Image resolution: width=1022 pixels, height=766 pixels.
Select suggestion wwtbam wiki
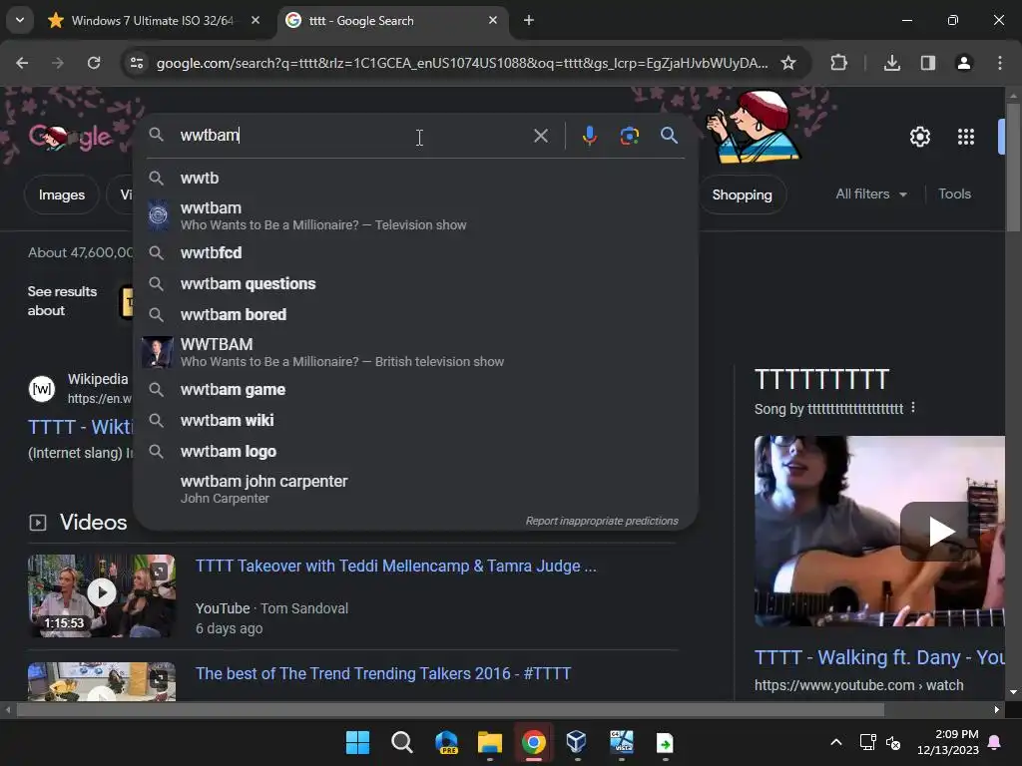(415, 420)
